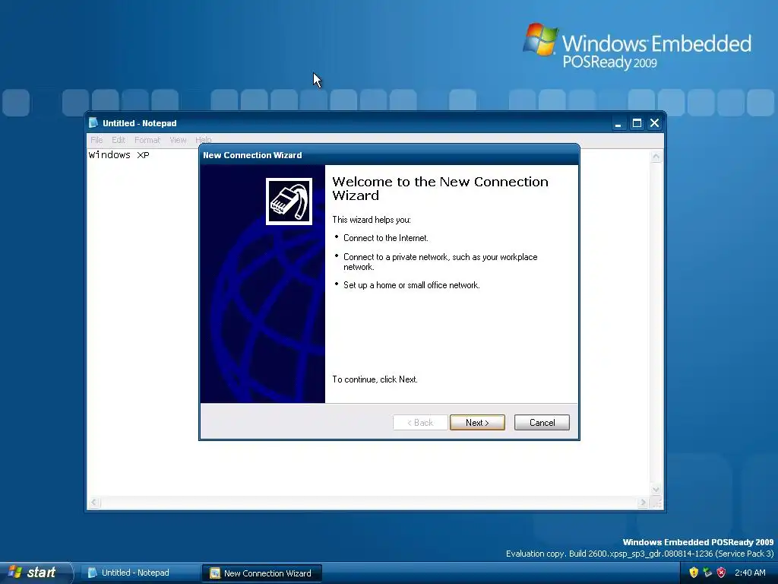Click the Notepad resize grip corner
This screenshot has height=584, width=778.
656,503
